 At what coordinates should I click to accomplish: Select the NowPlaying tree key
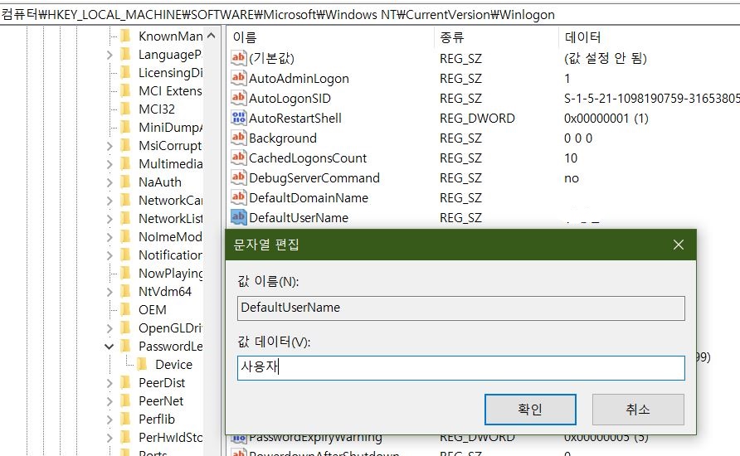coord(170,273)
